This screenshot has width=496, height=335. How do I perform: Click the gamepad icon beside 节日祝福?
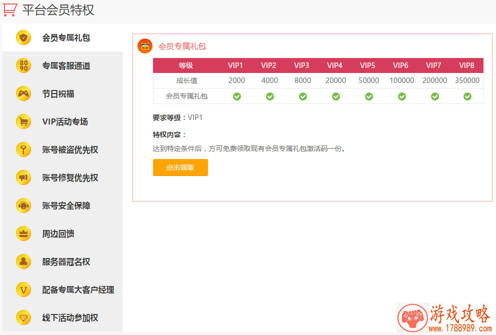click(x=23, y=93)
